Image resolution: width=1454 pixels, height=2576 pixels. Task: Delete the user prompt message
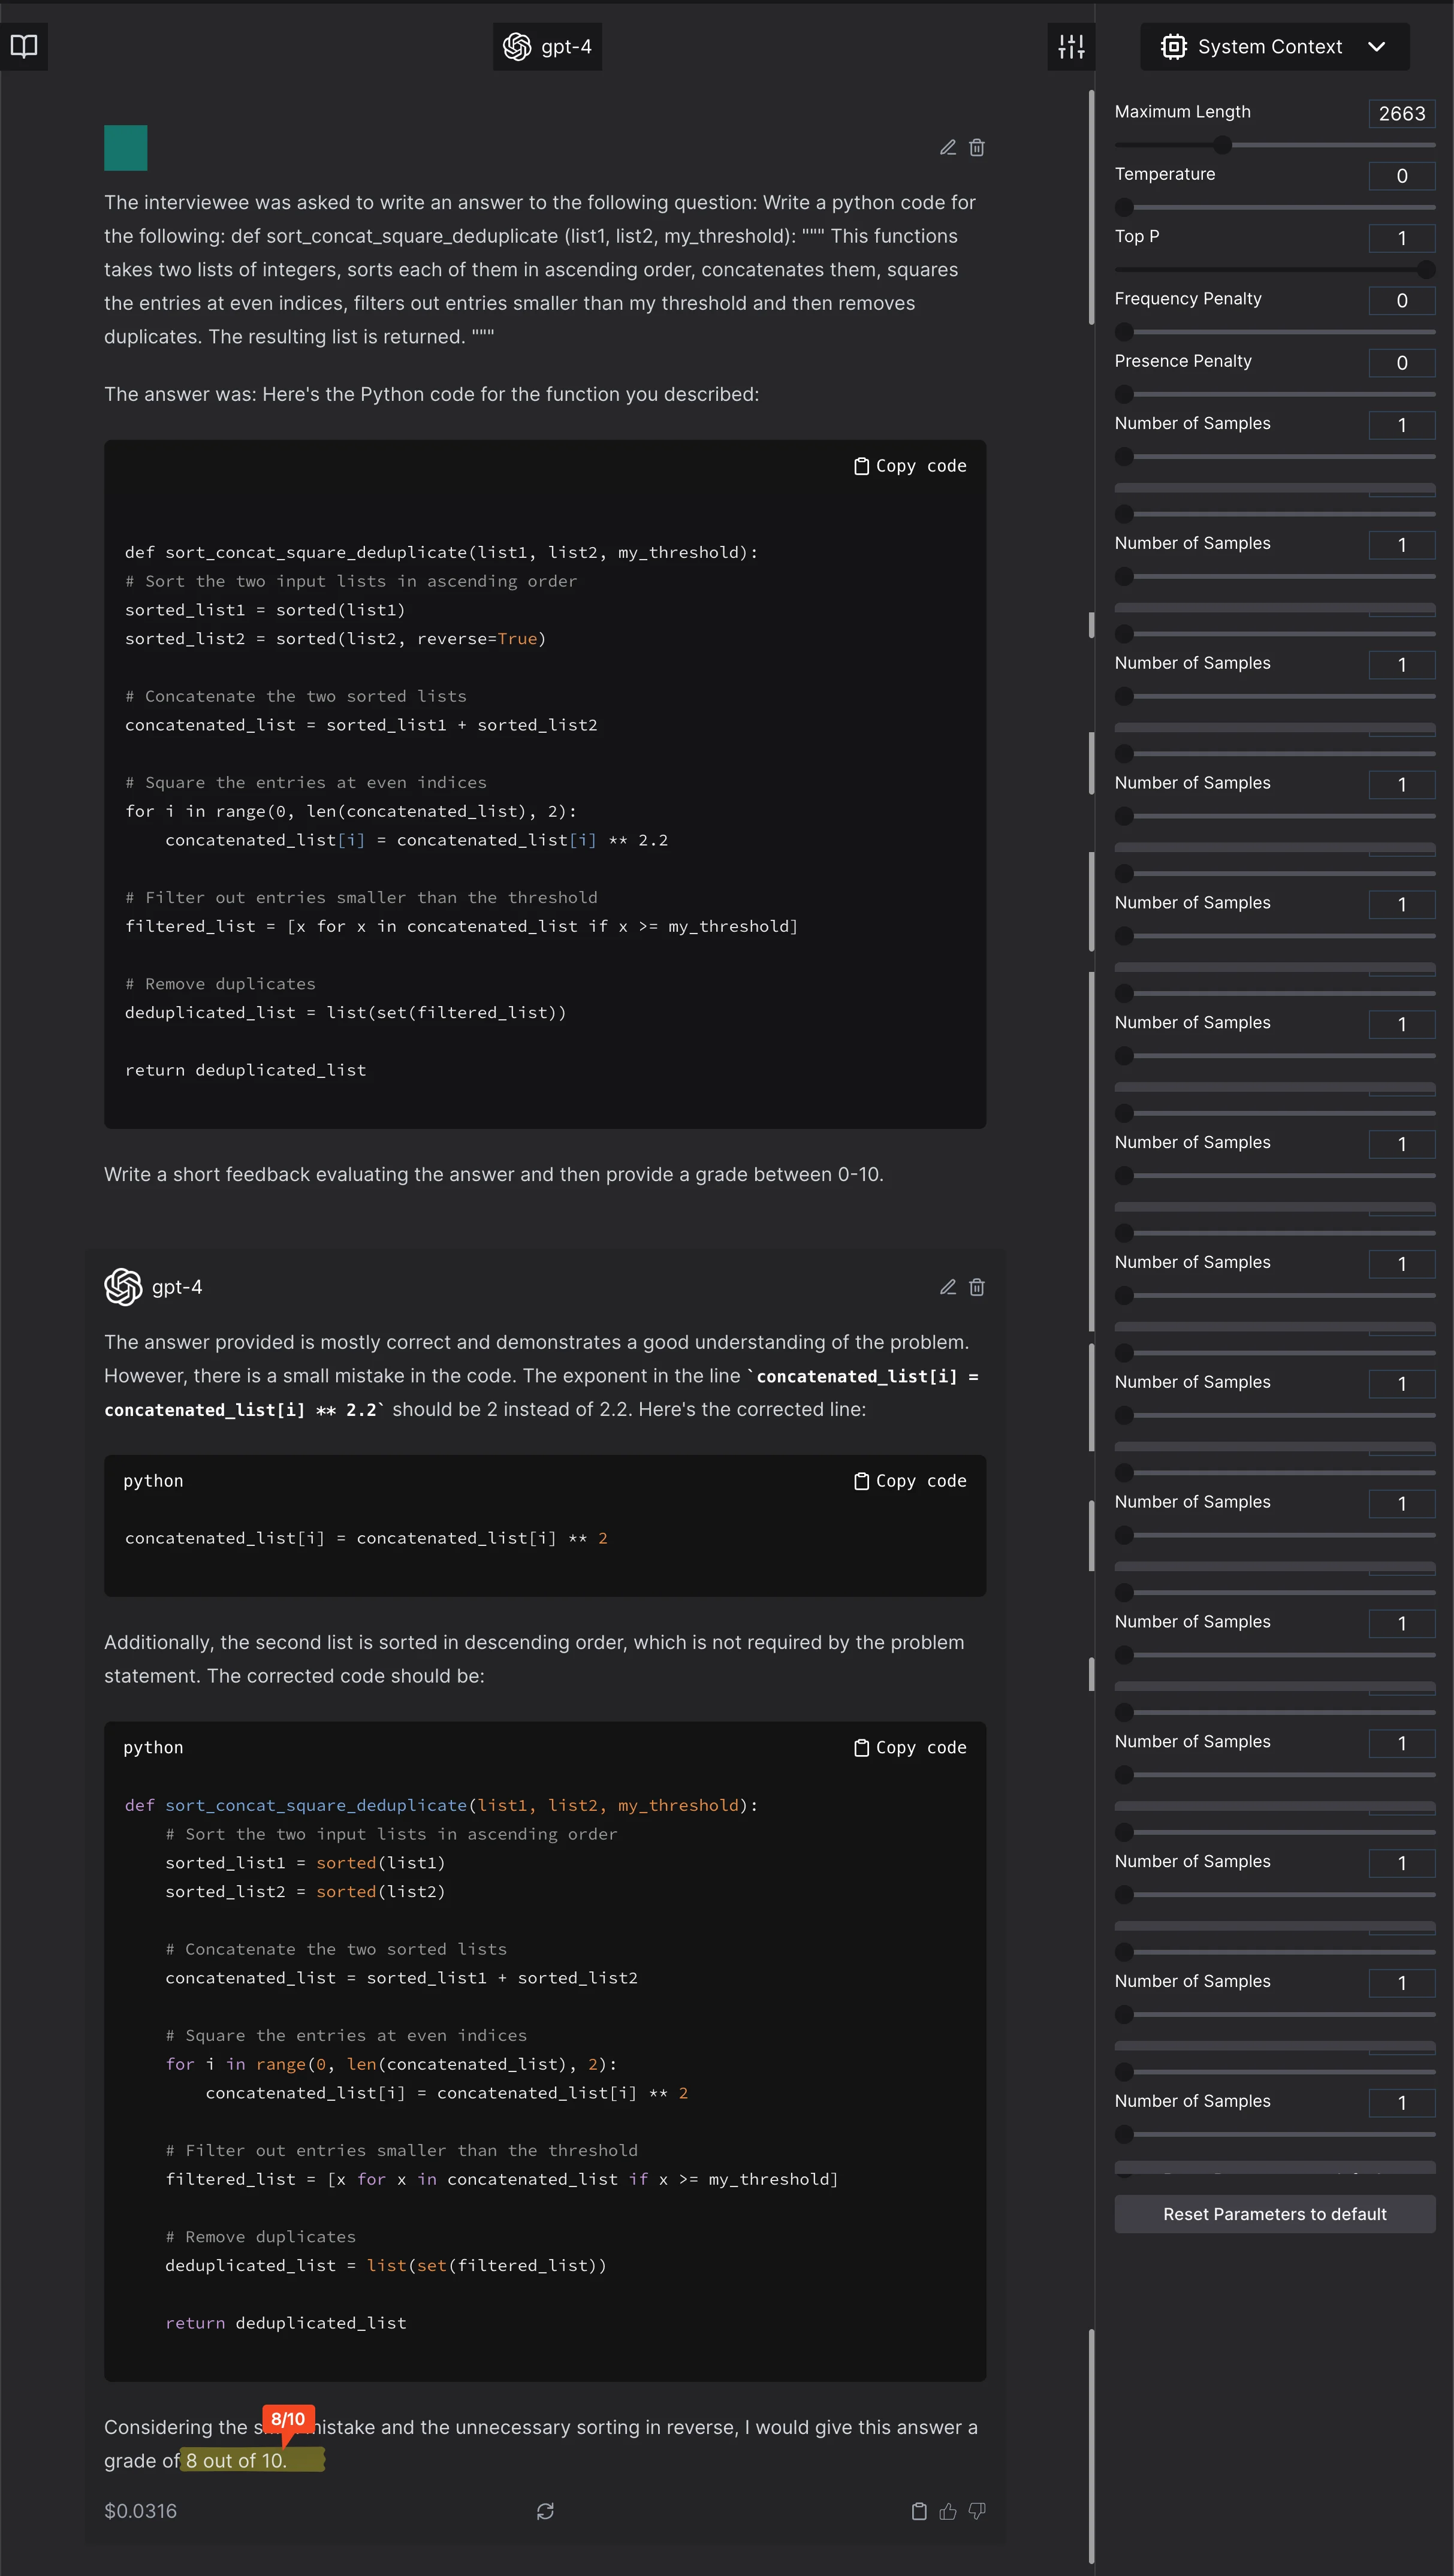coord(977,148)
